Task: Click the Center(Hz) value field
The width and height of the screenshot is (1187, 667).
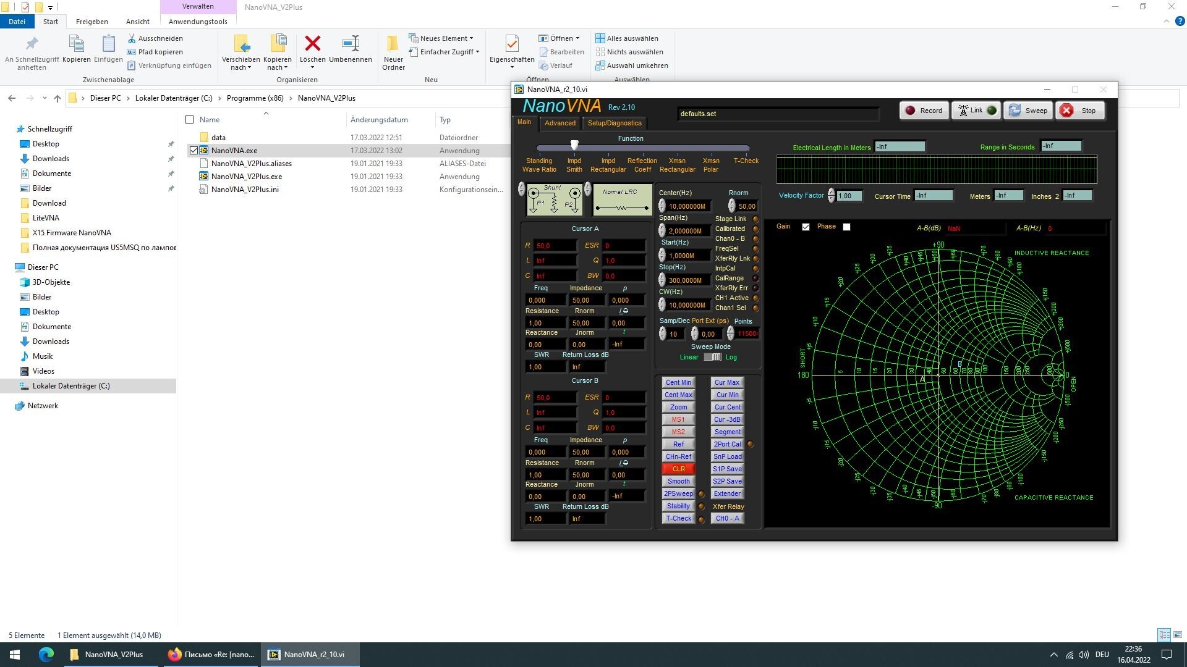Action: pyautogui.click(x=687, y=206)
